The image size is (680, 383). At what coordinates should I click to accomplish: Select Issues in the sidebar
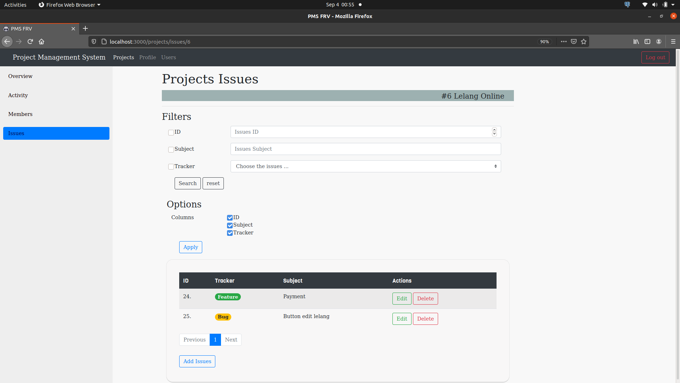[x=56, y=133]
